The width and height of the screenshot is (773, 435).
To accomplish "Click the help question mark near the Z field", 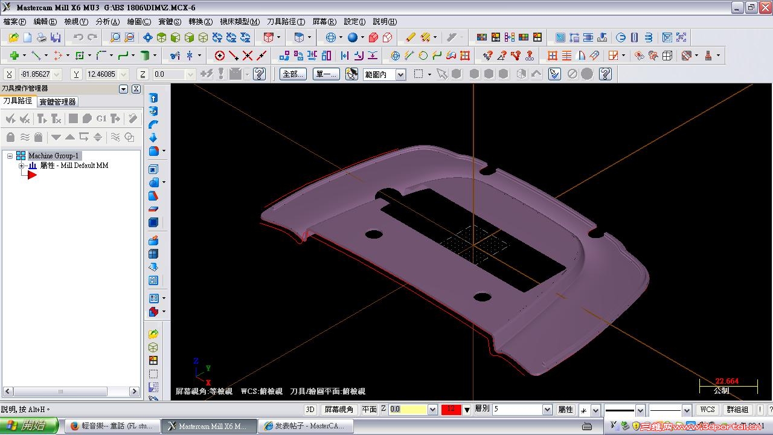I will (260, 74).
